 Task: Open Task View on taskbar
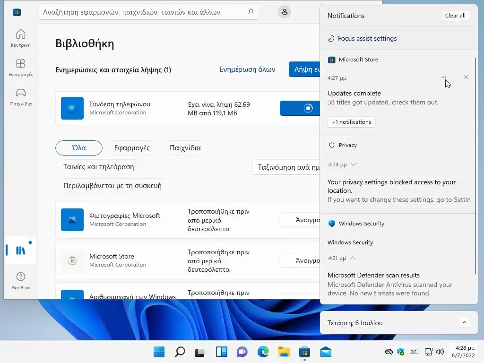coord(200,352)
